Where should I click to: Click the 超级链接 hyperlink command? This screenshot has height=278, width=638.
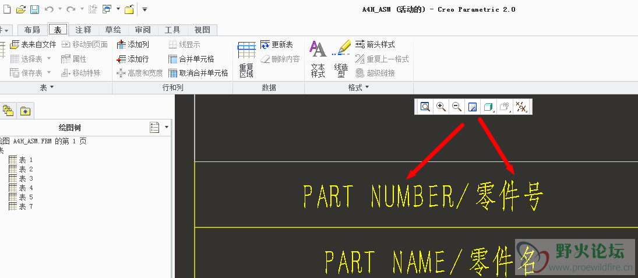(375, 73)
